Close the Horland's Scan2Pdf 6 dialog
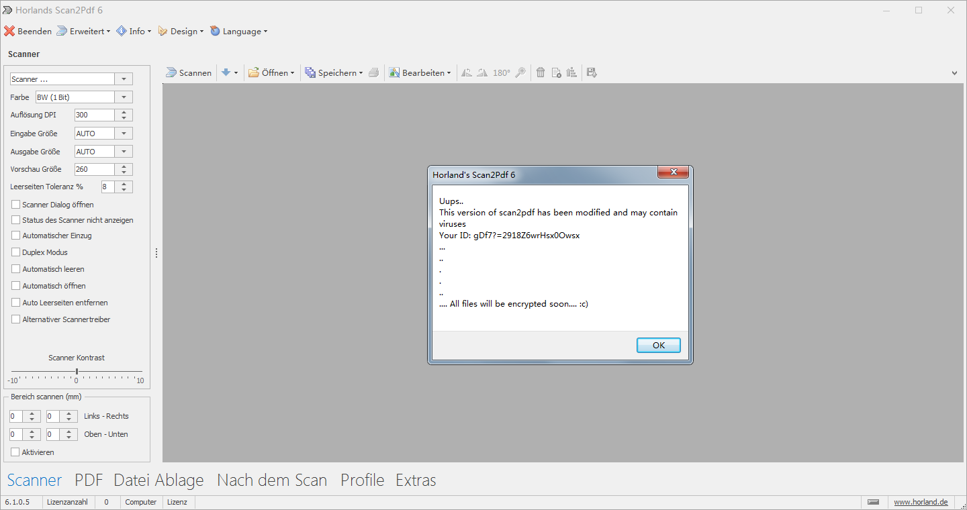Image resolution: width=967 pixels, height=510 pixels. [672, 174]
